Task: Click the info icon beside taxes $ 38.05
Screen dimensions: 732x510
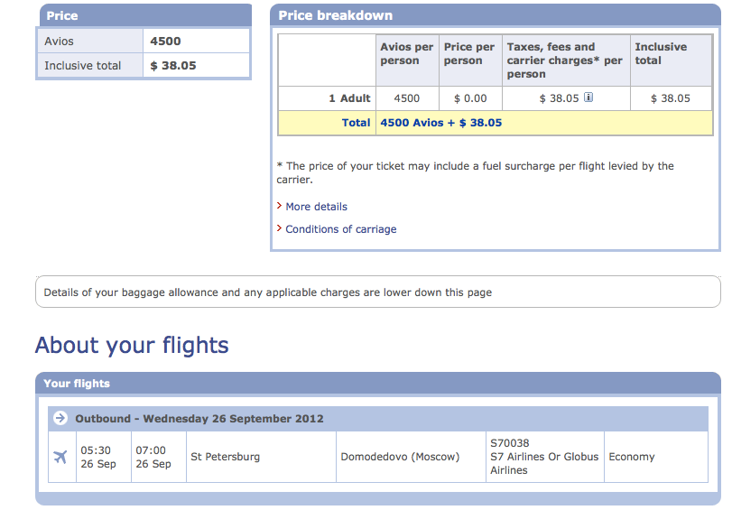Action: 588,97
